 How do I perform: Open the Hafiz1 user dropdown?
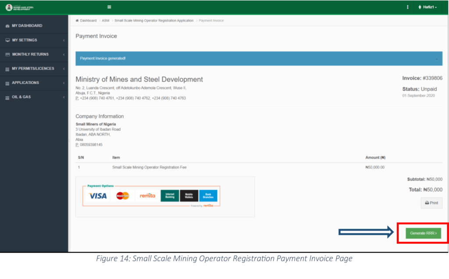pyautogui.click(x=428, y=7)
